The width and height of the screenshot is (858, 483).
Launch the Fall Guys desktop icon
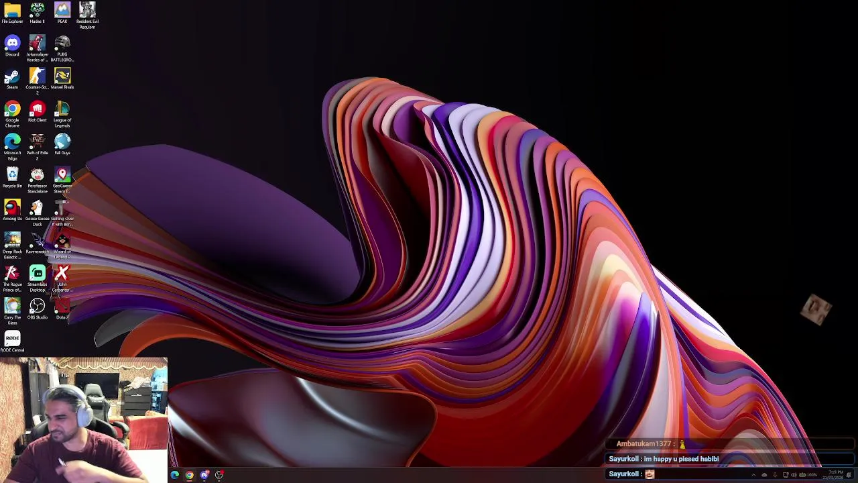62,145
